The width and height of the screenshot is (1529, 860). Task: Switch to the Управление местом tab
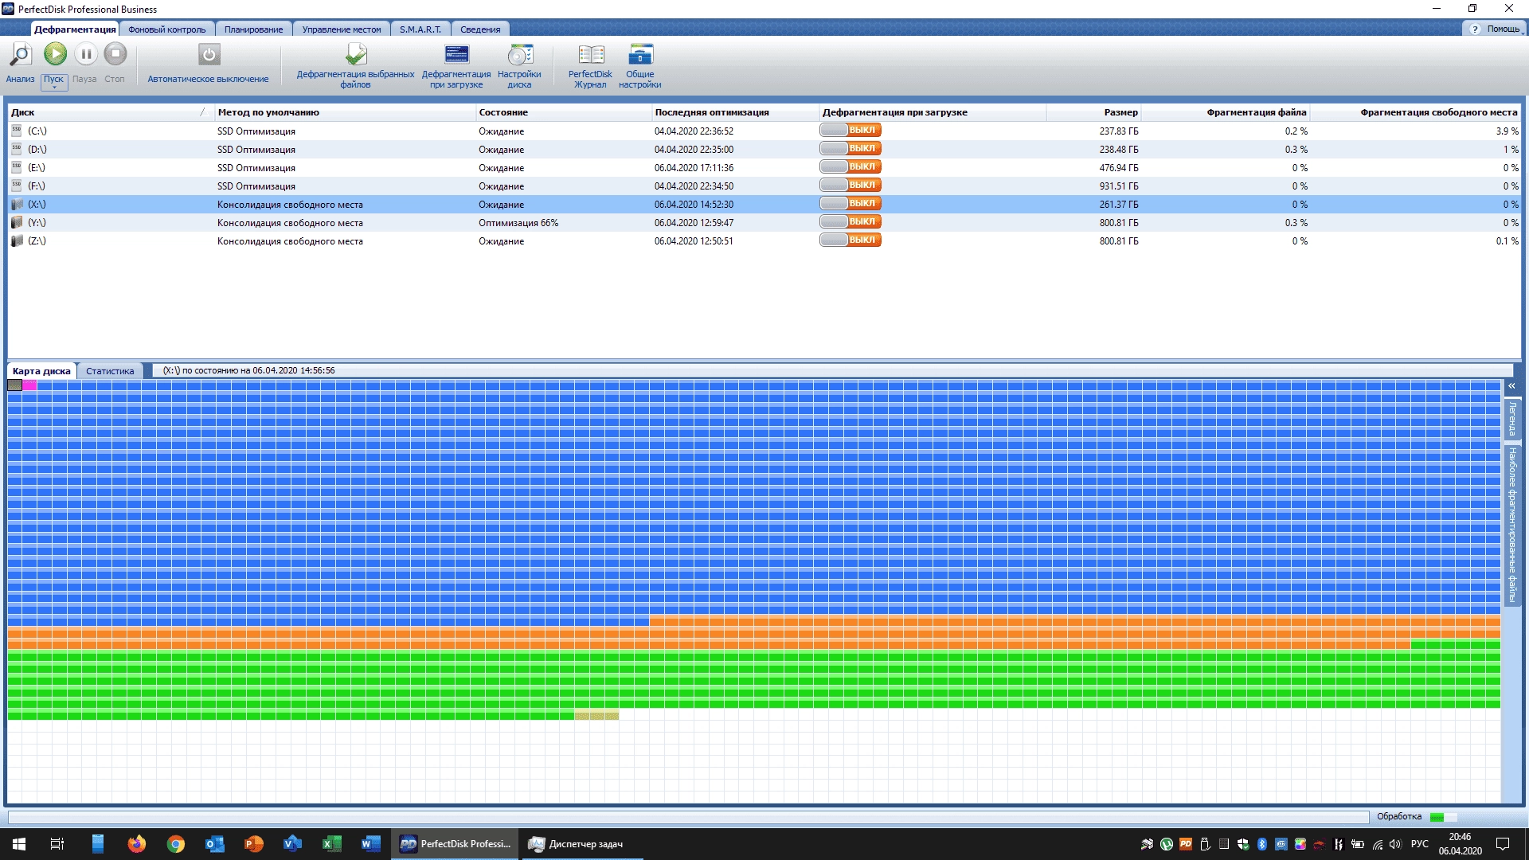[342, 29]
